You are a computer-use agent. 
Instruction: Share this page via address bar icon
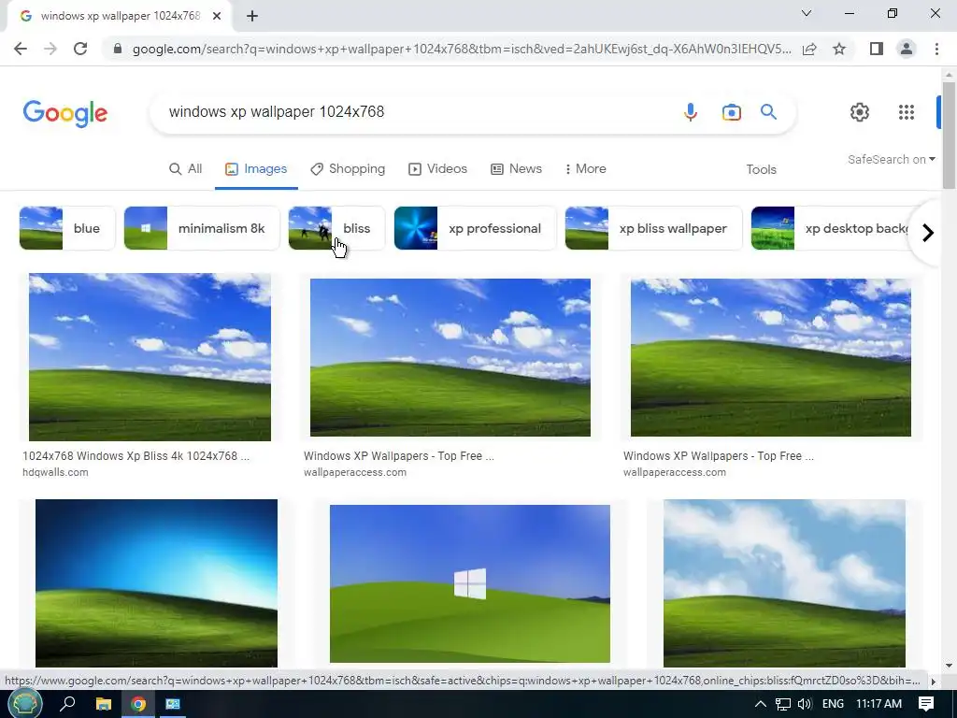click(x=809, y=49)
